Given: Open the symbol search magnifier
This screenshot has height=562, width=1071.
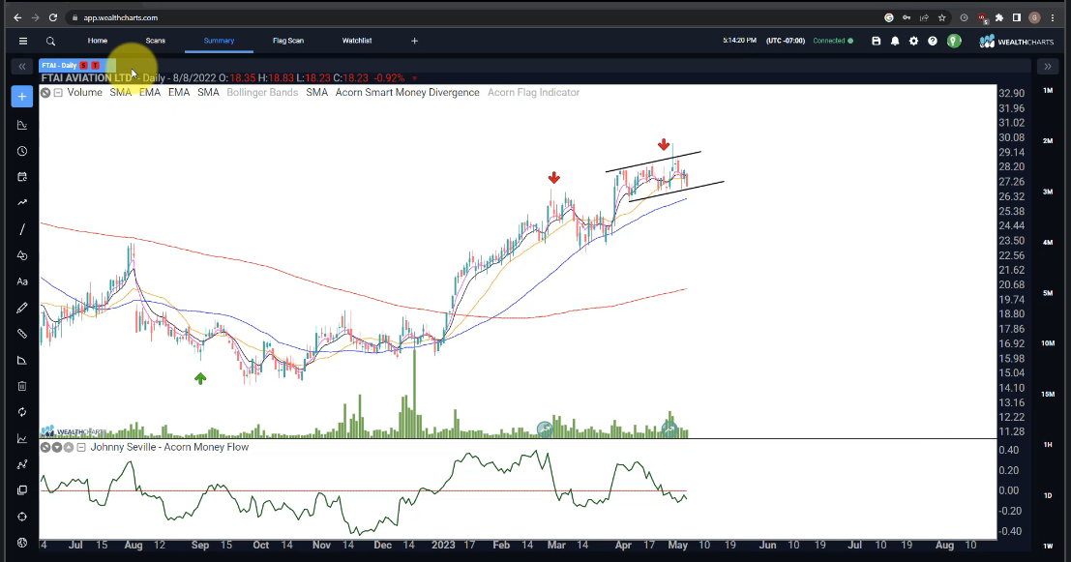Looking at the screenshot, I should [x=50, y=41].
